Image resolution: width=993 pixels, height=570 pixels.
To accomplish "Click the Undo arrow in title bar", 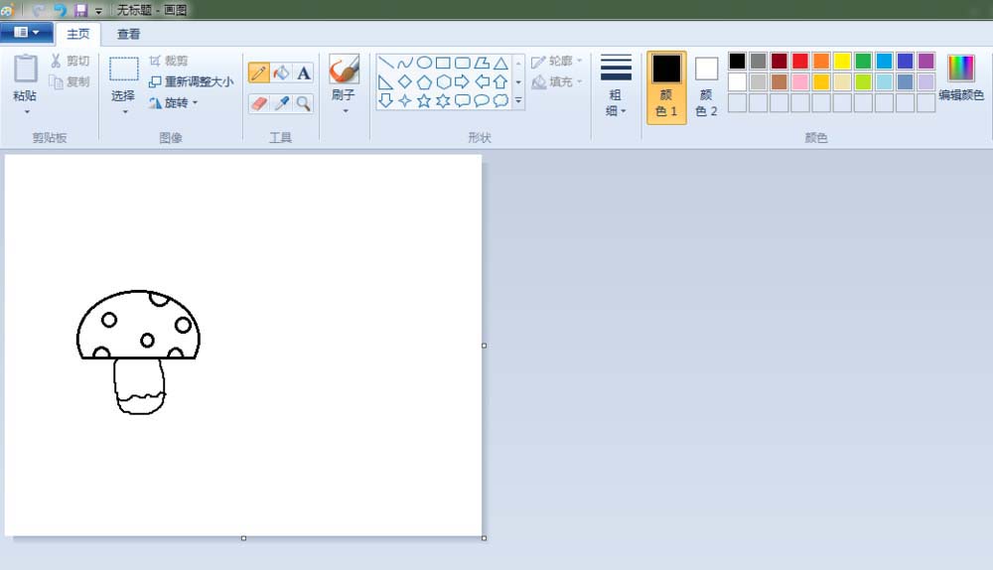I will pyautogui.click(x=61, y=10).
